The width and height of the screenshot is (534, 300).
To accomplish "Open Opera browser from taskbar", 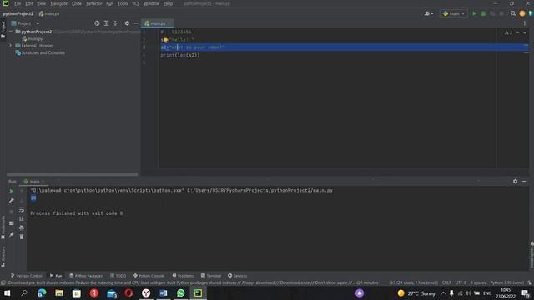I will click(128, 292).
